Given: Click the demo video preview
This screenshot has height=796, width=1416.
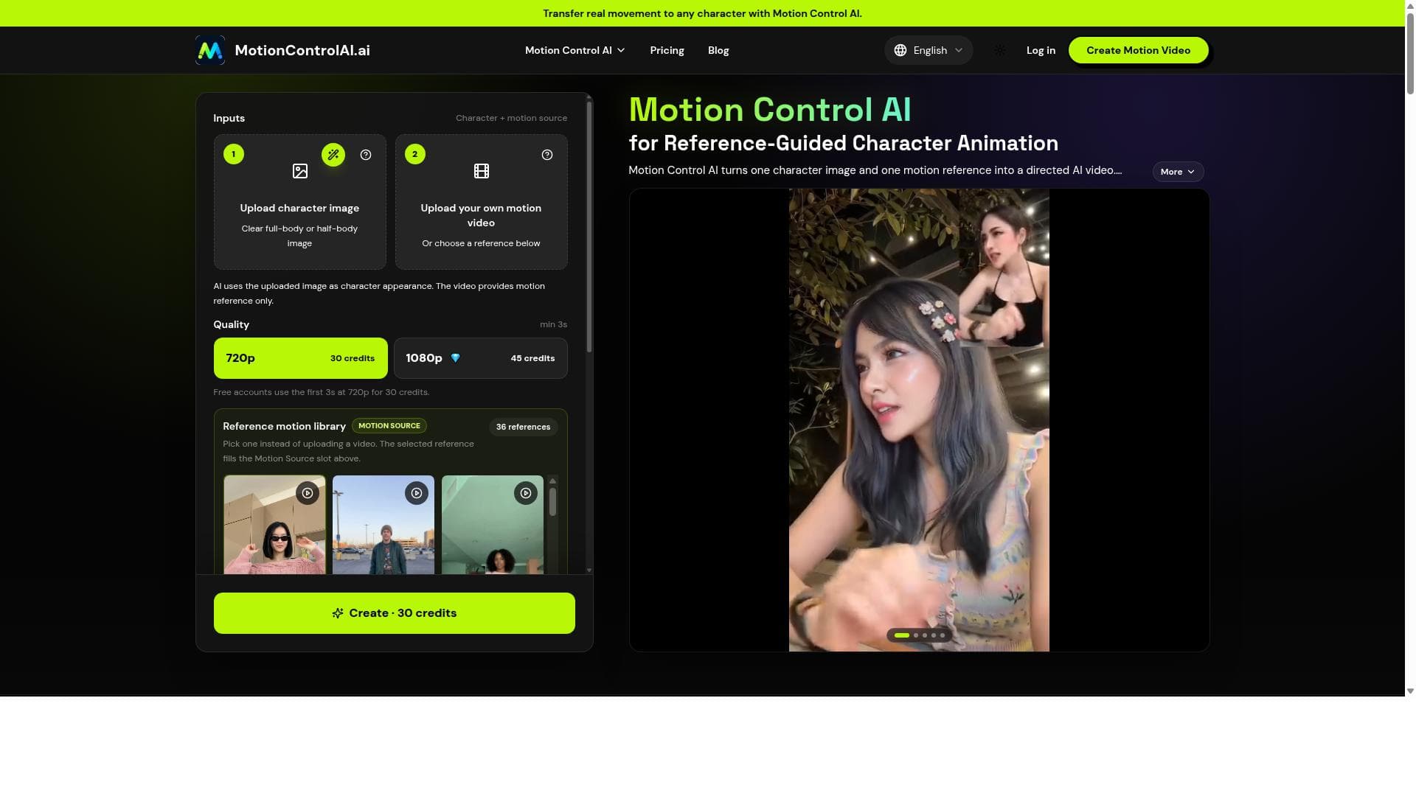Looking at the screenshot, I should pyautogui.click(x=919, y=420).
